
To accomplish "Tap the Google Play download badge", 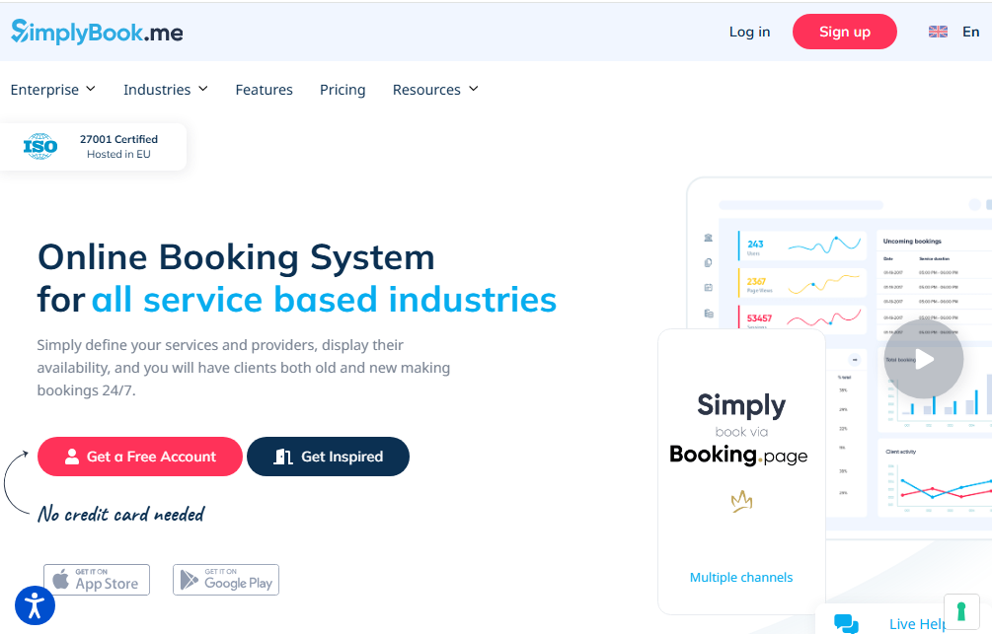I will pos(226,580).
